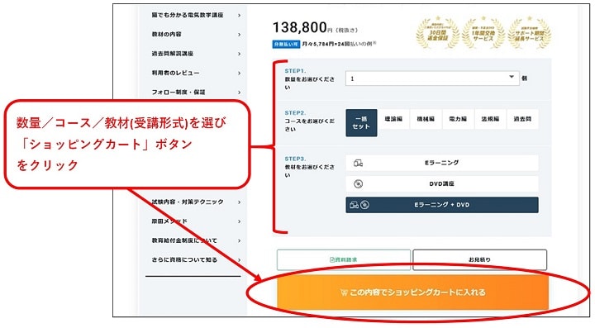
Task: Open the quantity dropdown showing 1
Action: tap(432, 78)
